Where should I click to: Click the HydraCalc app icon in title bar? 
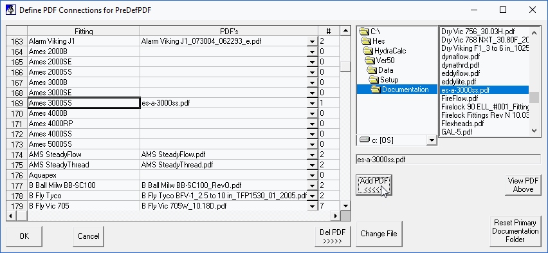[x=10, y=10]
